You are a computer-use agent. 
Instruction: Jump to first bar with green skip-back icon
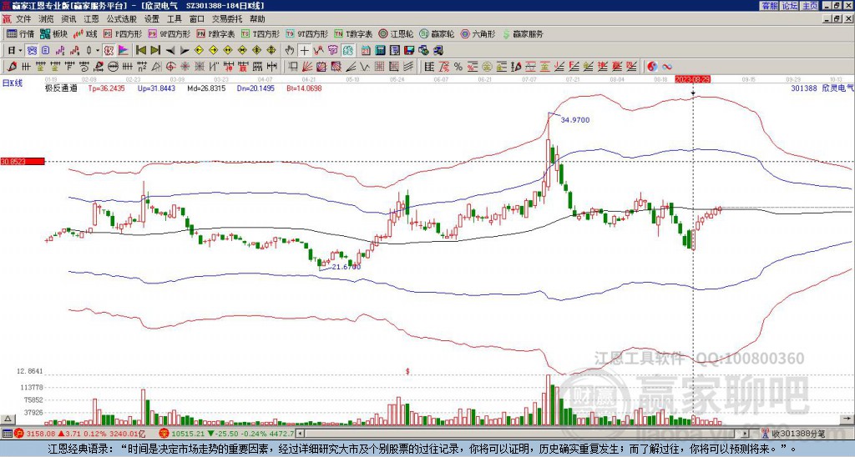pyautogui.click(x=141, y=51)
